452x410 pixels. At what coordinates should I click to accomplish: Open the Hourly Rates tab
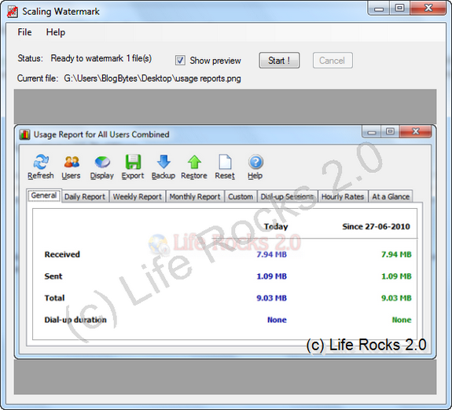point(343,196)
